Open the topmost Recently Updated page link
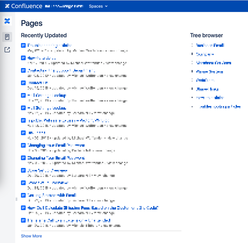This screenshot has width=248, height=243. (49, 45)
